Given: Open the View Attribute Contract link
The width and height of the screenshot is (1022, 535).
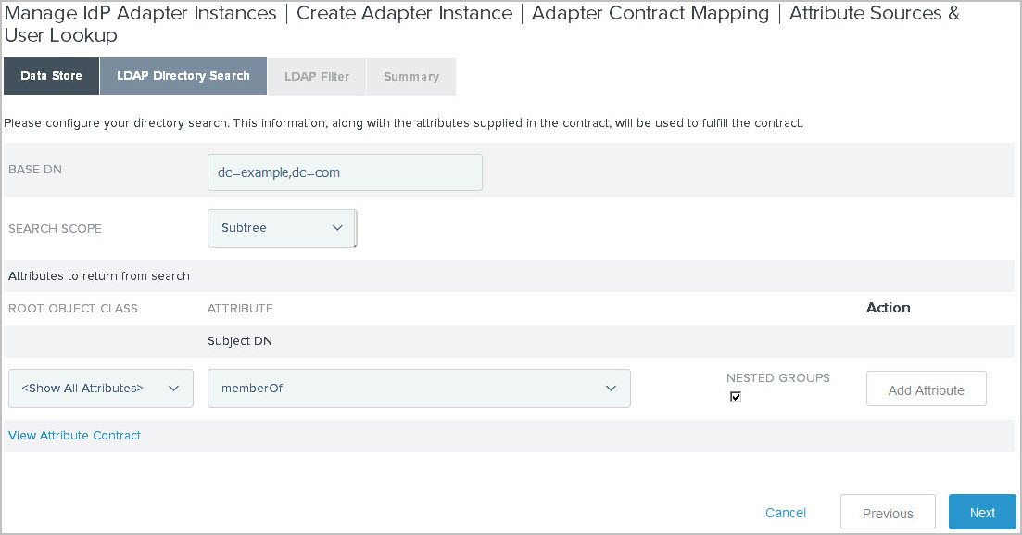Looking at the screenshot, I should (74, 435).
